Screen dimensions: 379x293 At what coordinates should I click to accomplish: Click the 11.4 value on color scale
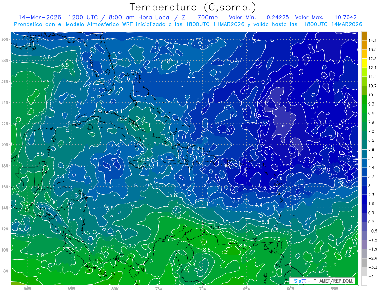[x=372, y=77]
